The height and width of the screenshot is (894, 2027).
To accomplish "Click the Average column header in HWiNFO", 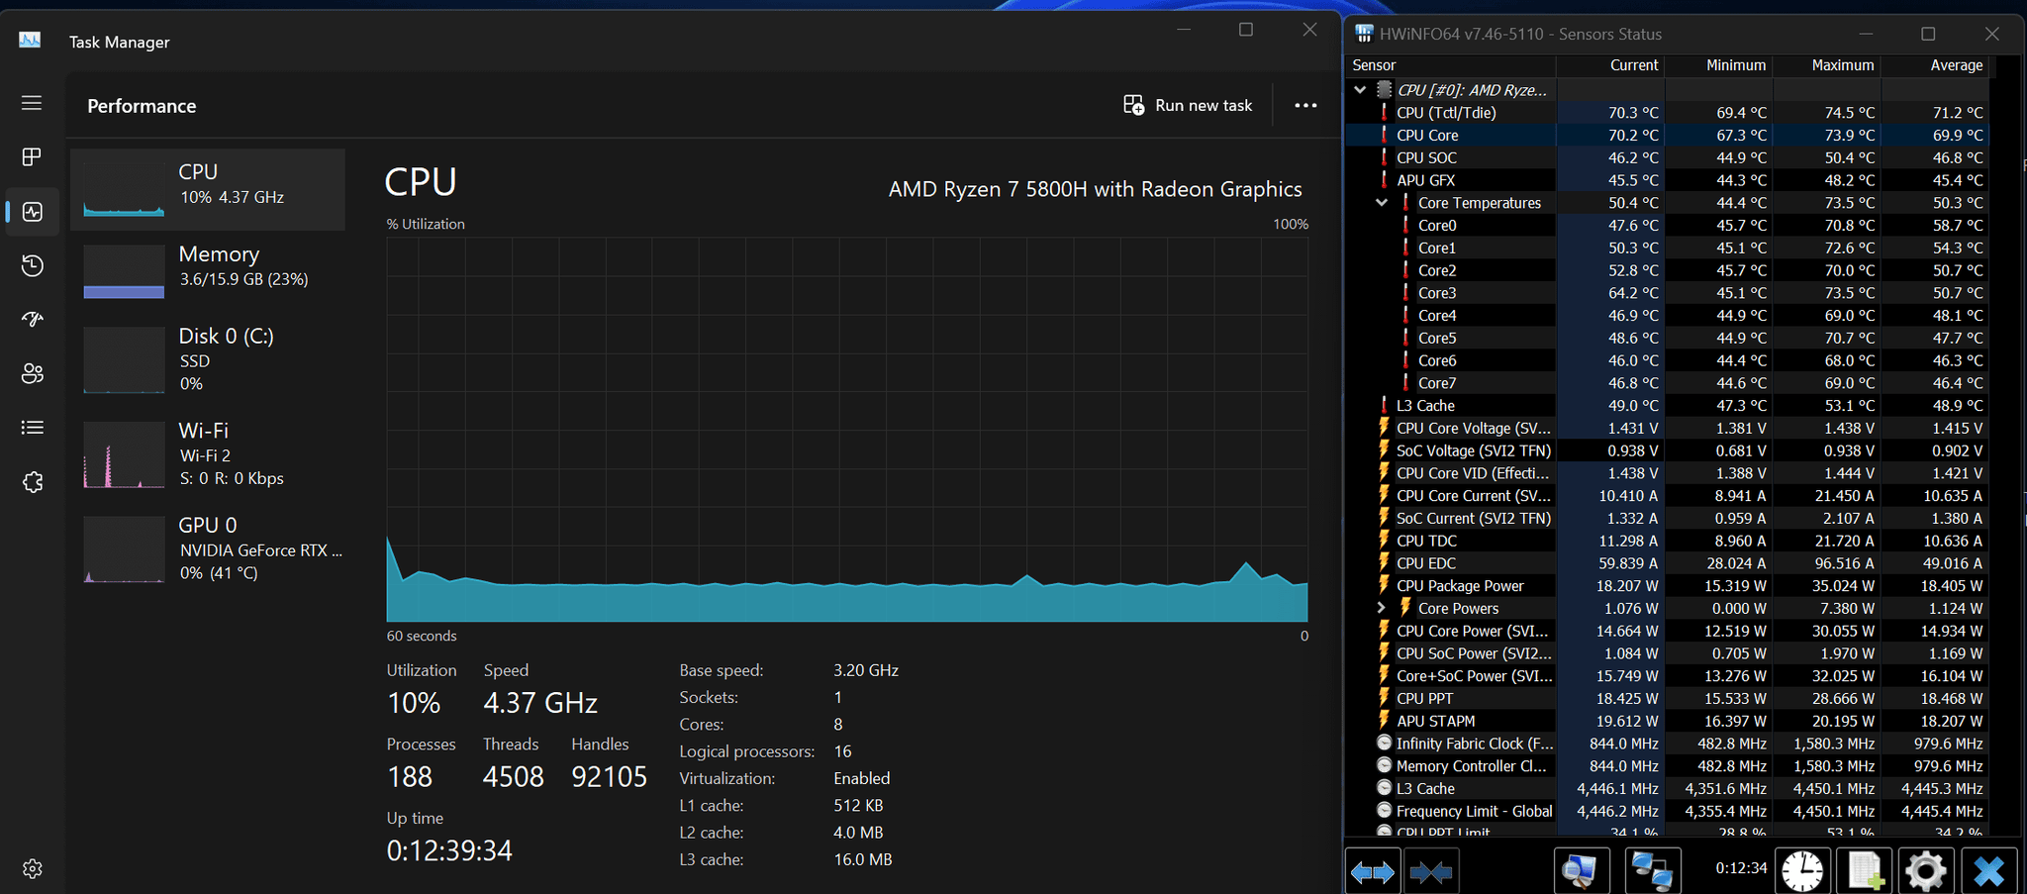I will (1934, 65).
